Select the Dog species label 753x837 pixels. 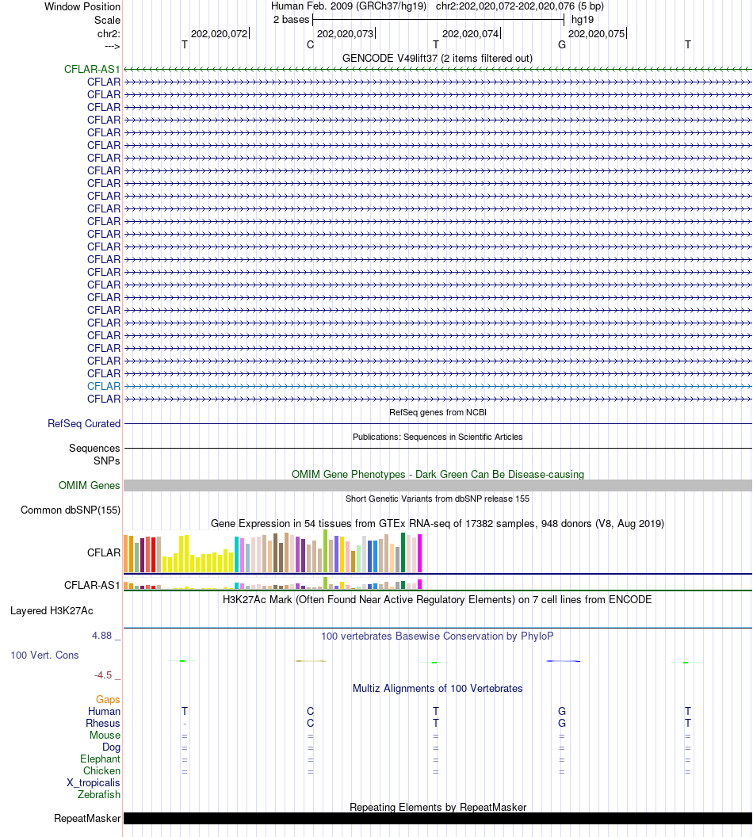pyautogui.click(x=111, y=747)
